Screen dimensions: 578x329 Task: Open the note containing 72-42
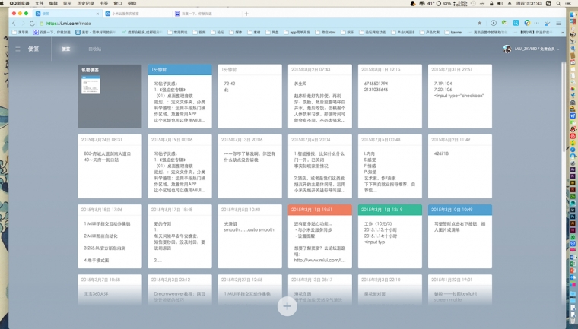(x=250, y=96)
